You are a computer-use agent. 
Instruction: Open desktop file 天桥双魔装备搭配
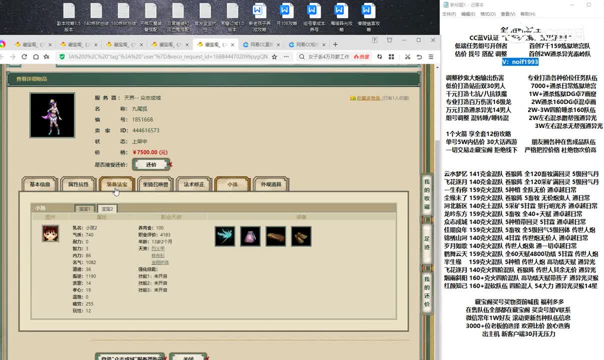[x=150, y=17]
